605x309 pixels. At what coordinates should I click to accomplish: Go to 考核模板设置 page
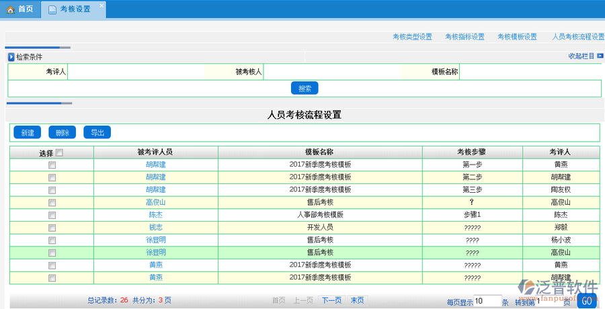pyautogui.click(x=517, y=37)
